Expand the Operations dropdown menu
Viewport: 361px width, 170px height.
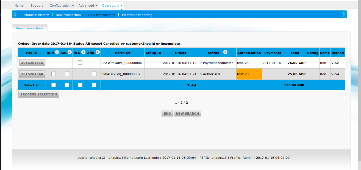click(112, 5)
